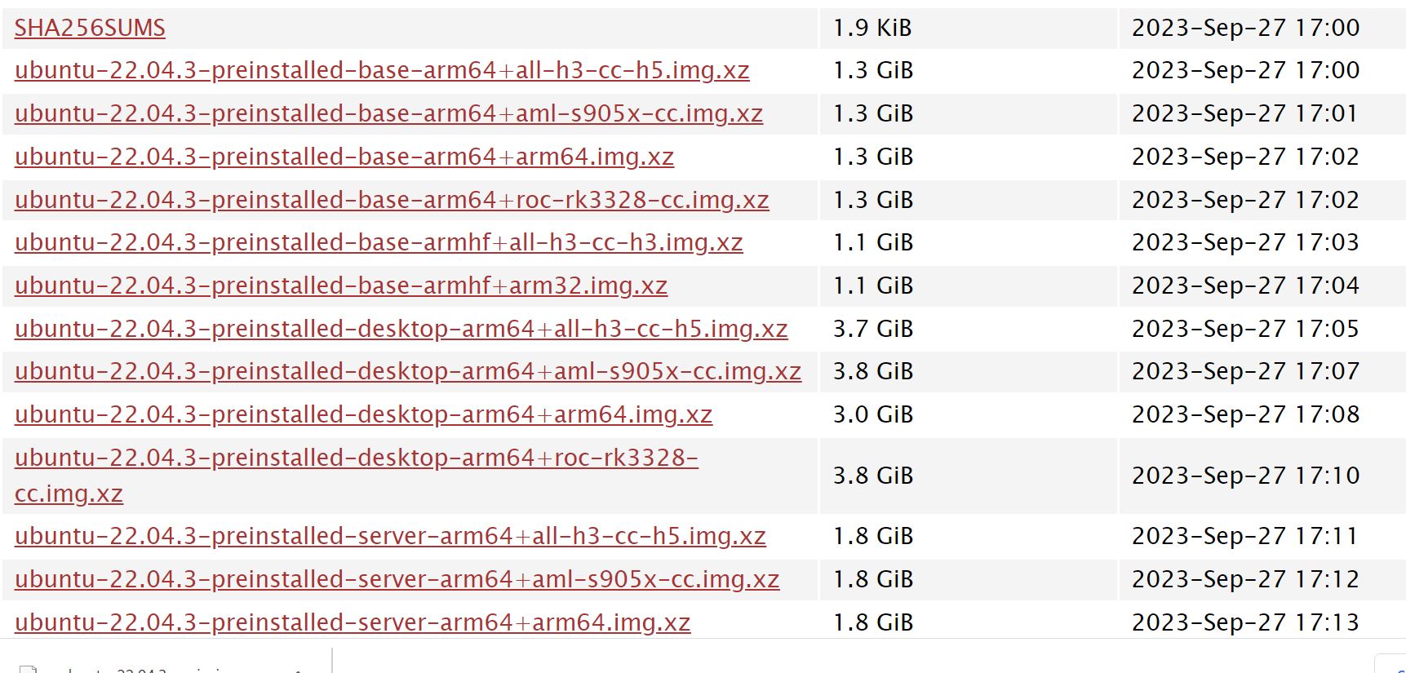Viewport: 1406px width, 673px height.
Task: Download server-arm64+arm64.img.xz file
Action: 353,623
